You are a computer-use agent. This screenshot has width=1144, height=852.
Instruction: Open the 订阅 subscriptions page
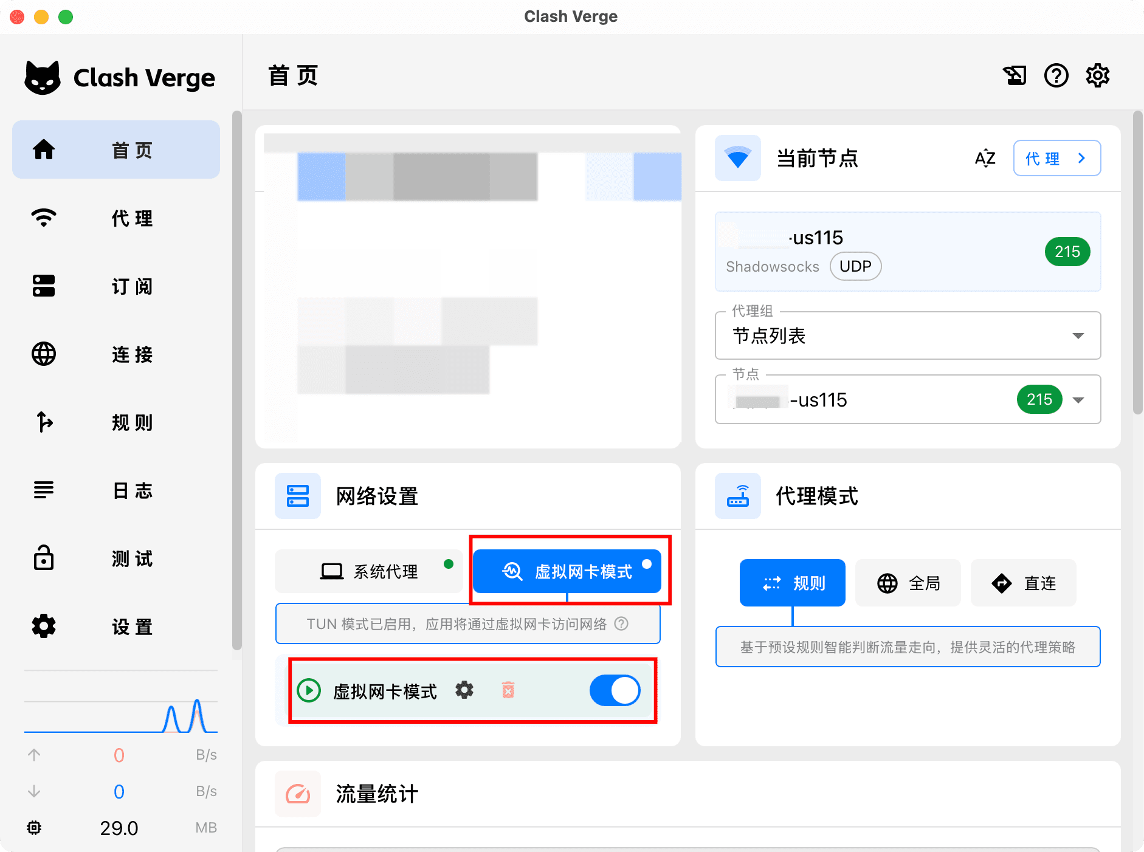(116, 286)
